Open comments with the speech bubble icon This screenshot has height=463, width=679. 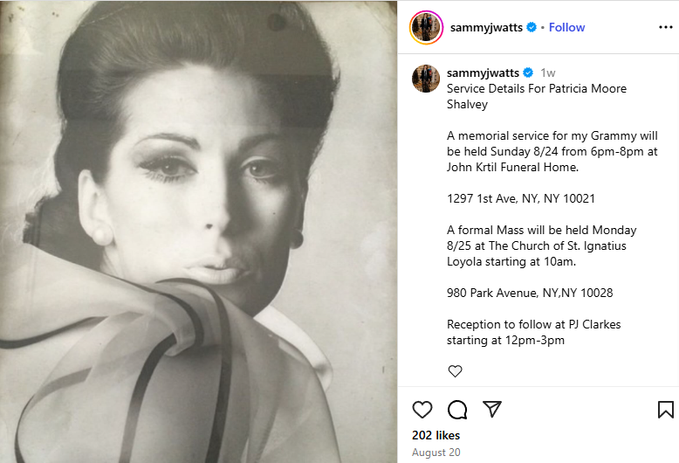[457, 410]
